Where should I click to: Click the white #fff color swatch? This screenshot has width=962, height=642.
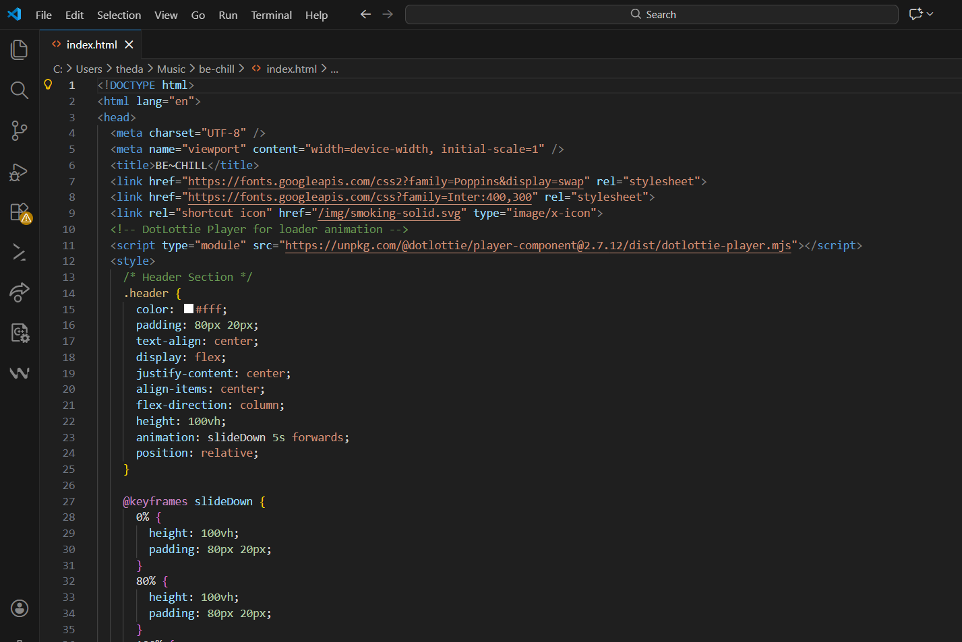(189, 309)
